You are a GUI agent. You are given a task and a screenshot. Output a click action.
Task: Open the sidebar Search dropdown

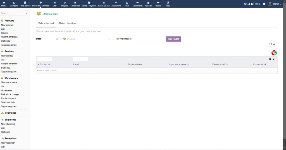[14, 13]
